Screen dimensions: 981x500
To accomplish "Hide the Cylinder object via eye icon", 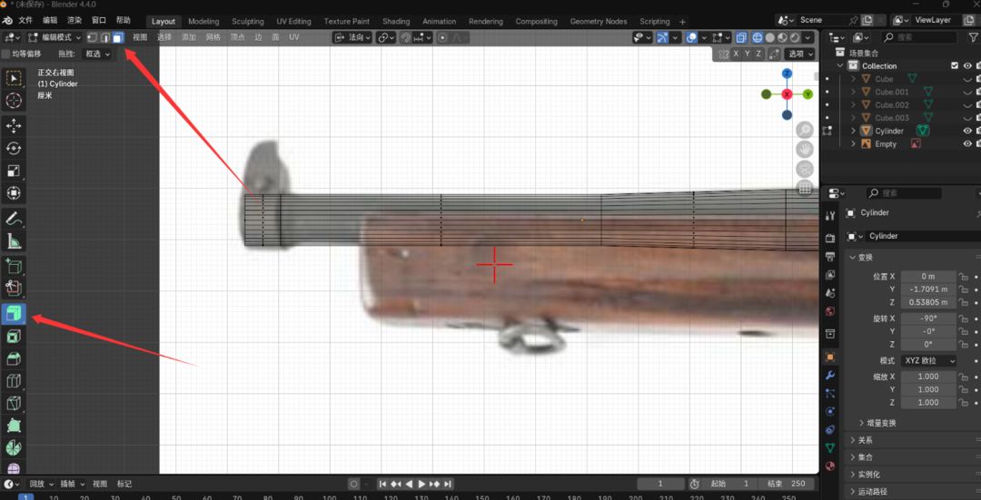I will [x=967, y=131].
